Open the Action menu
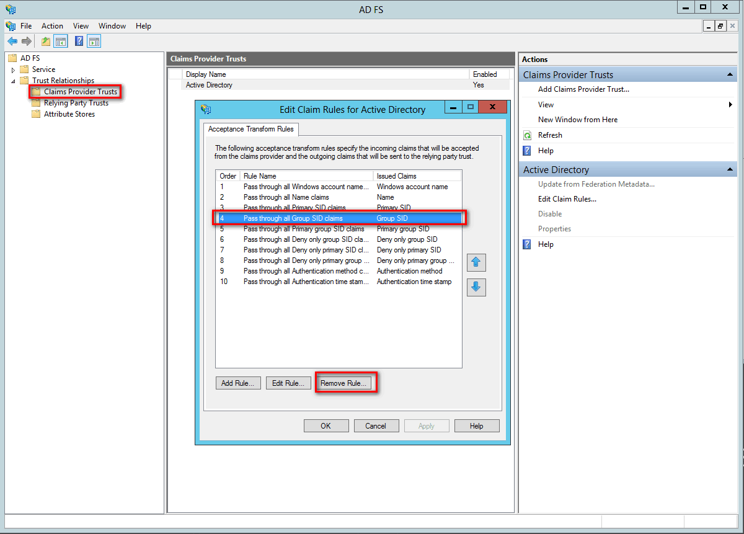The image size is (744, 534). click(x=52, y=26)
